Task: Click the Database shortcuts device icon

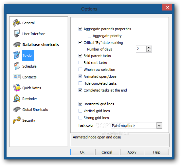Action: point(17,45)
